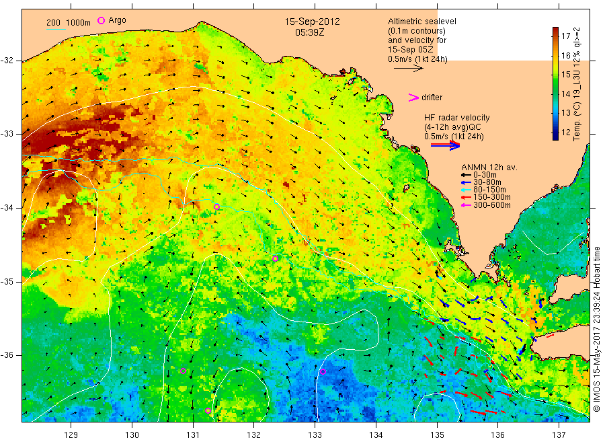Click the '200 1000m' isobath legend text
The height and width of the screenshot is (444, 605).
pyautogui.click(x=69, y=23)
